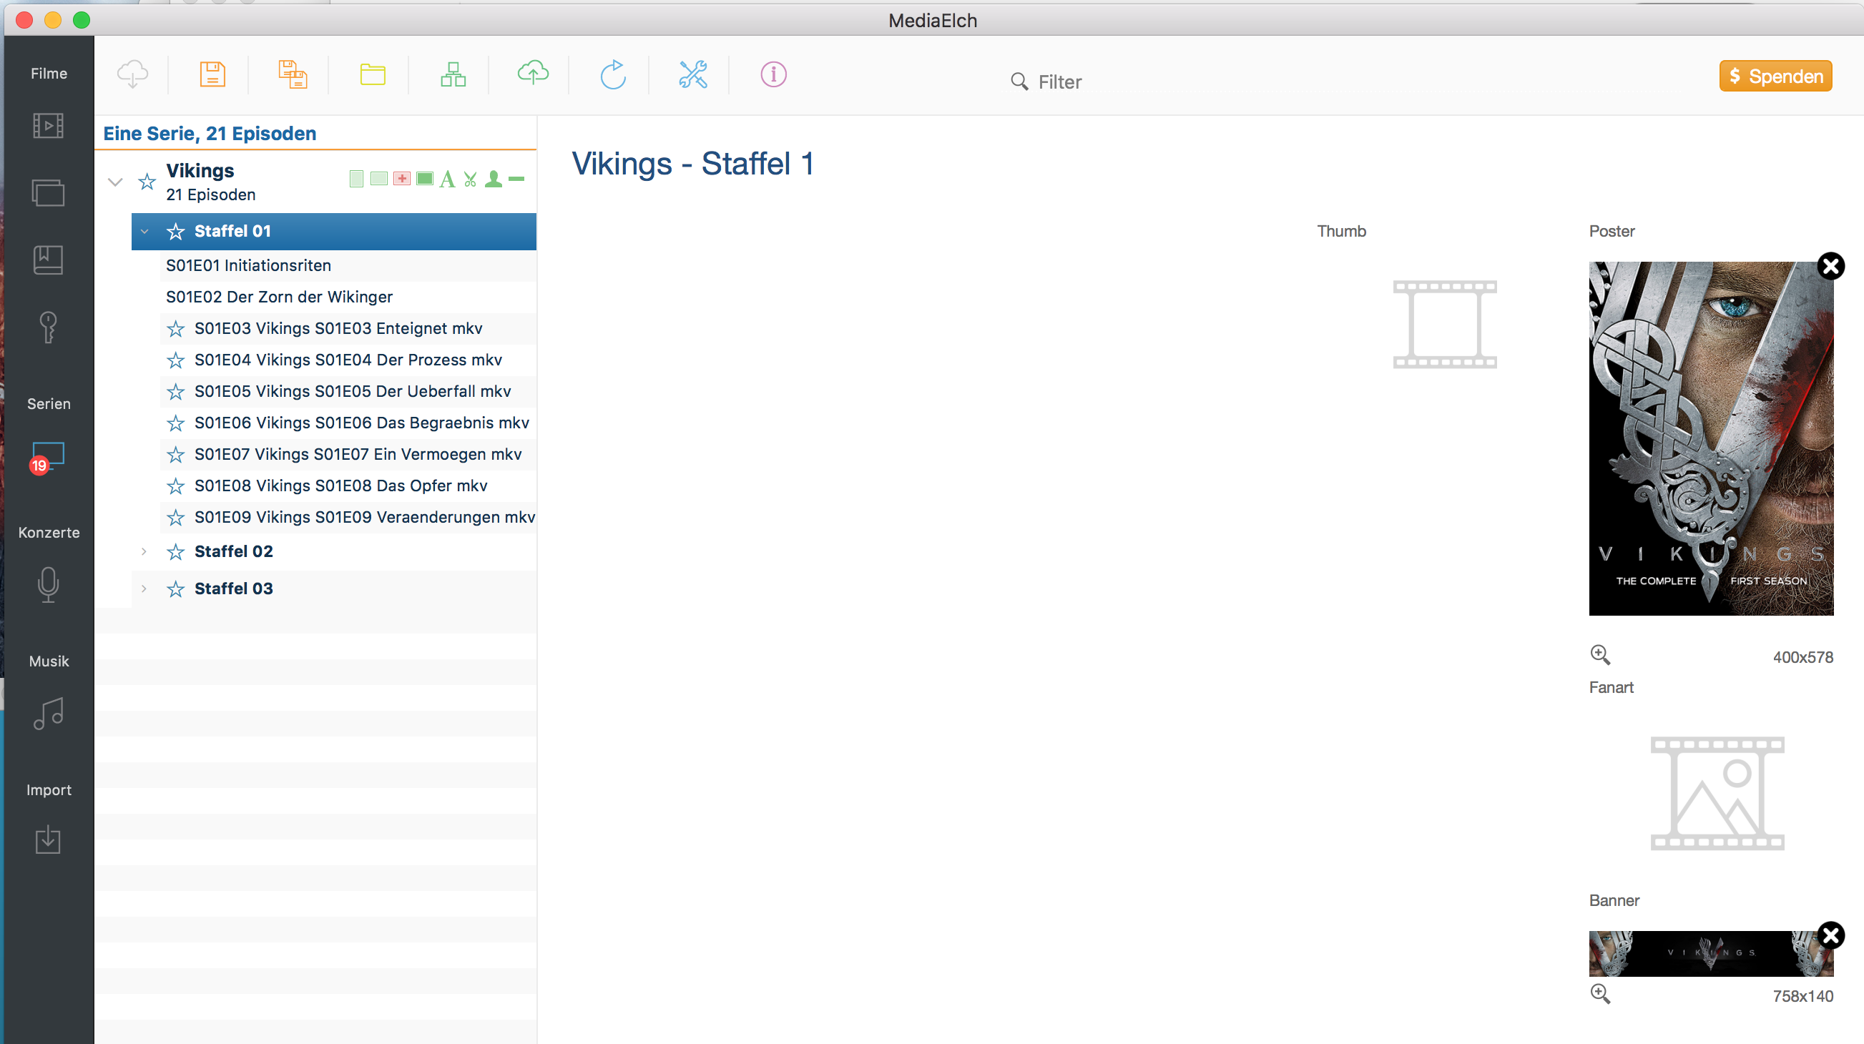This screenshot has width=1864, height=1044.
Task: Switch to the Import section label
Action: point(49,790)
